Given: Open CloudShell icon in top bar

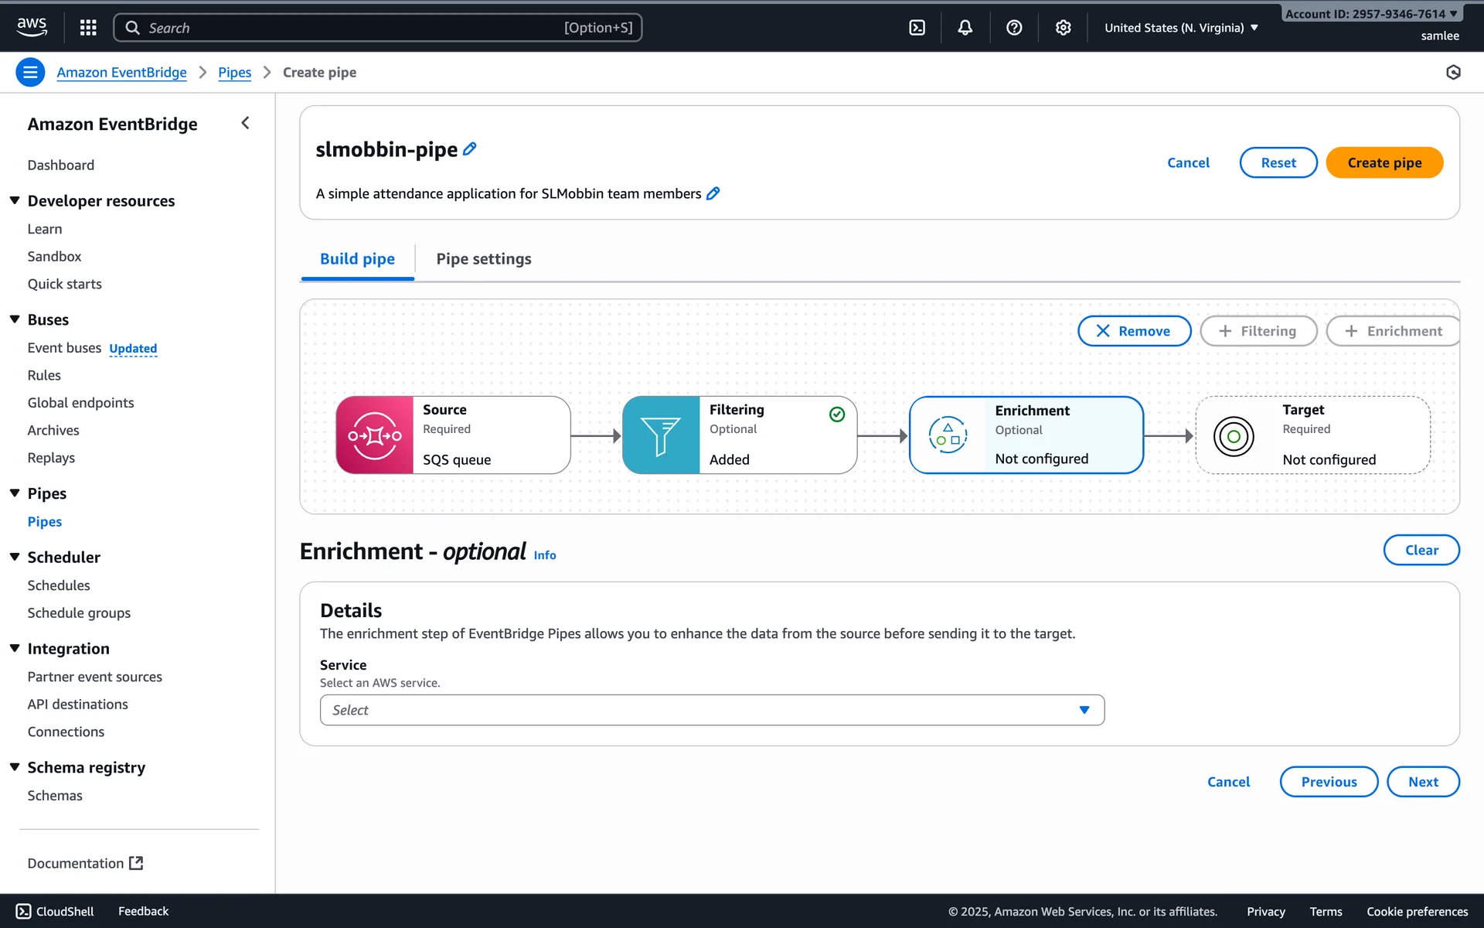Looking at the screenshot, I should (917, 28).
